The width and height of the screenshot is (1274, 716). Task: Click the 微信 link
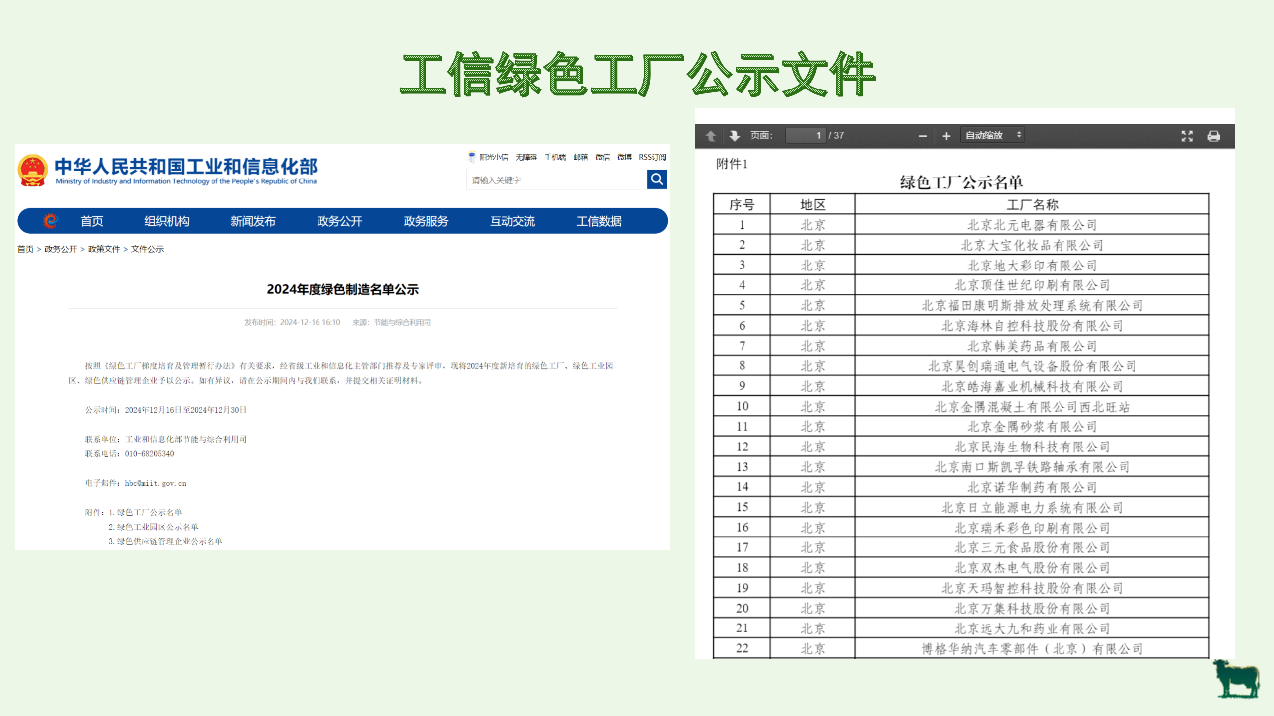coord(602,157)
